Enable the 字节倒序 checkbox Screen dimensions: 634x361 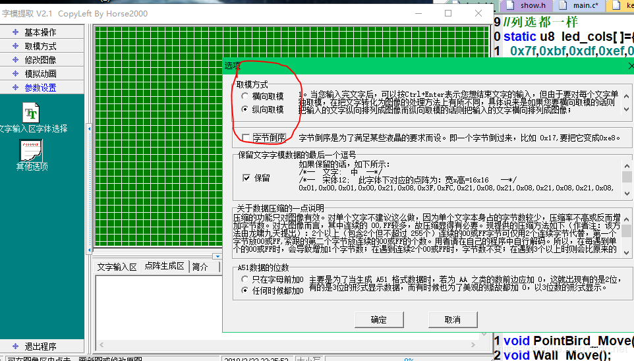[246, 138]
